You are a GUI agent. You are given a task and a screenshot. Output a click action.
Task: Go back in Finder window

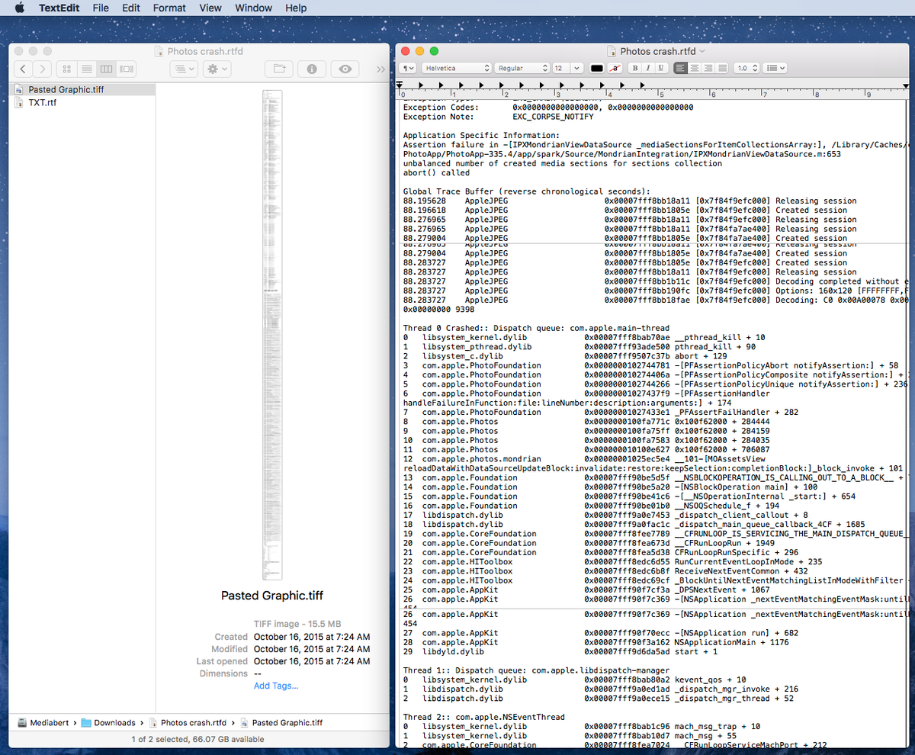point(24,69)
